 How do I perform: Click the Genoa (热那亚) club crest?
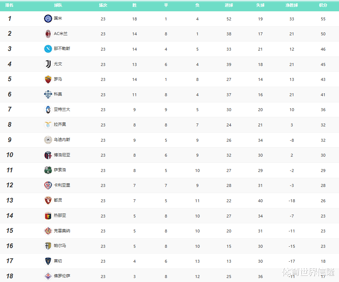(x=48, y=216)
